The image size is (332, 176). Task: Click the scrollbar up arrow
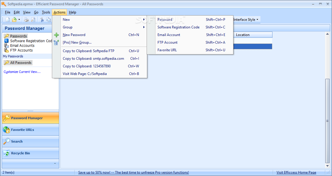click(x=328, y=34)
